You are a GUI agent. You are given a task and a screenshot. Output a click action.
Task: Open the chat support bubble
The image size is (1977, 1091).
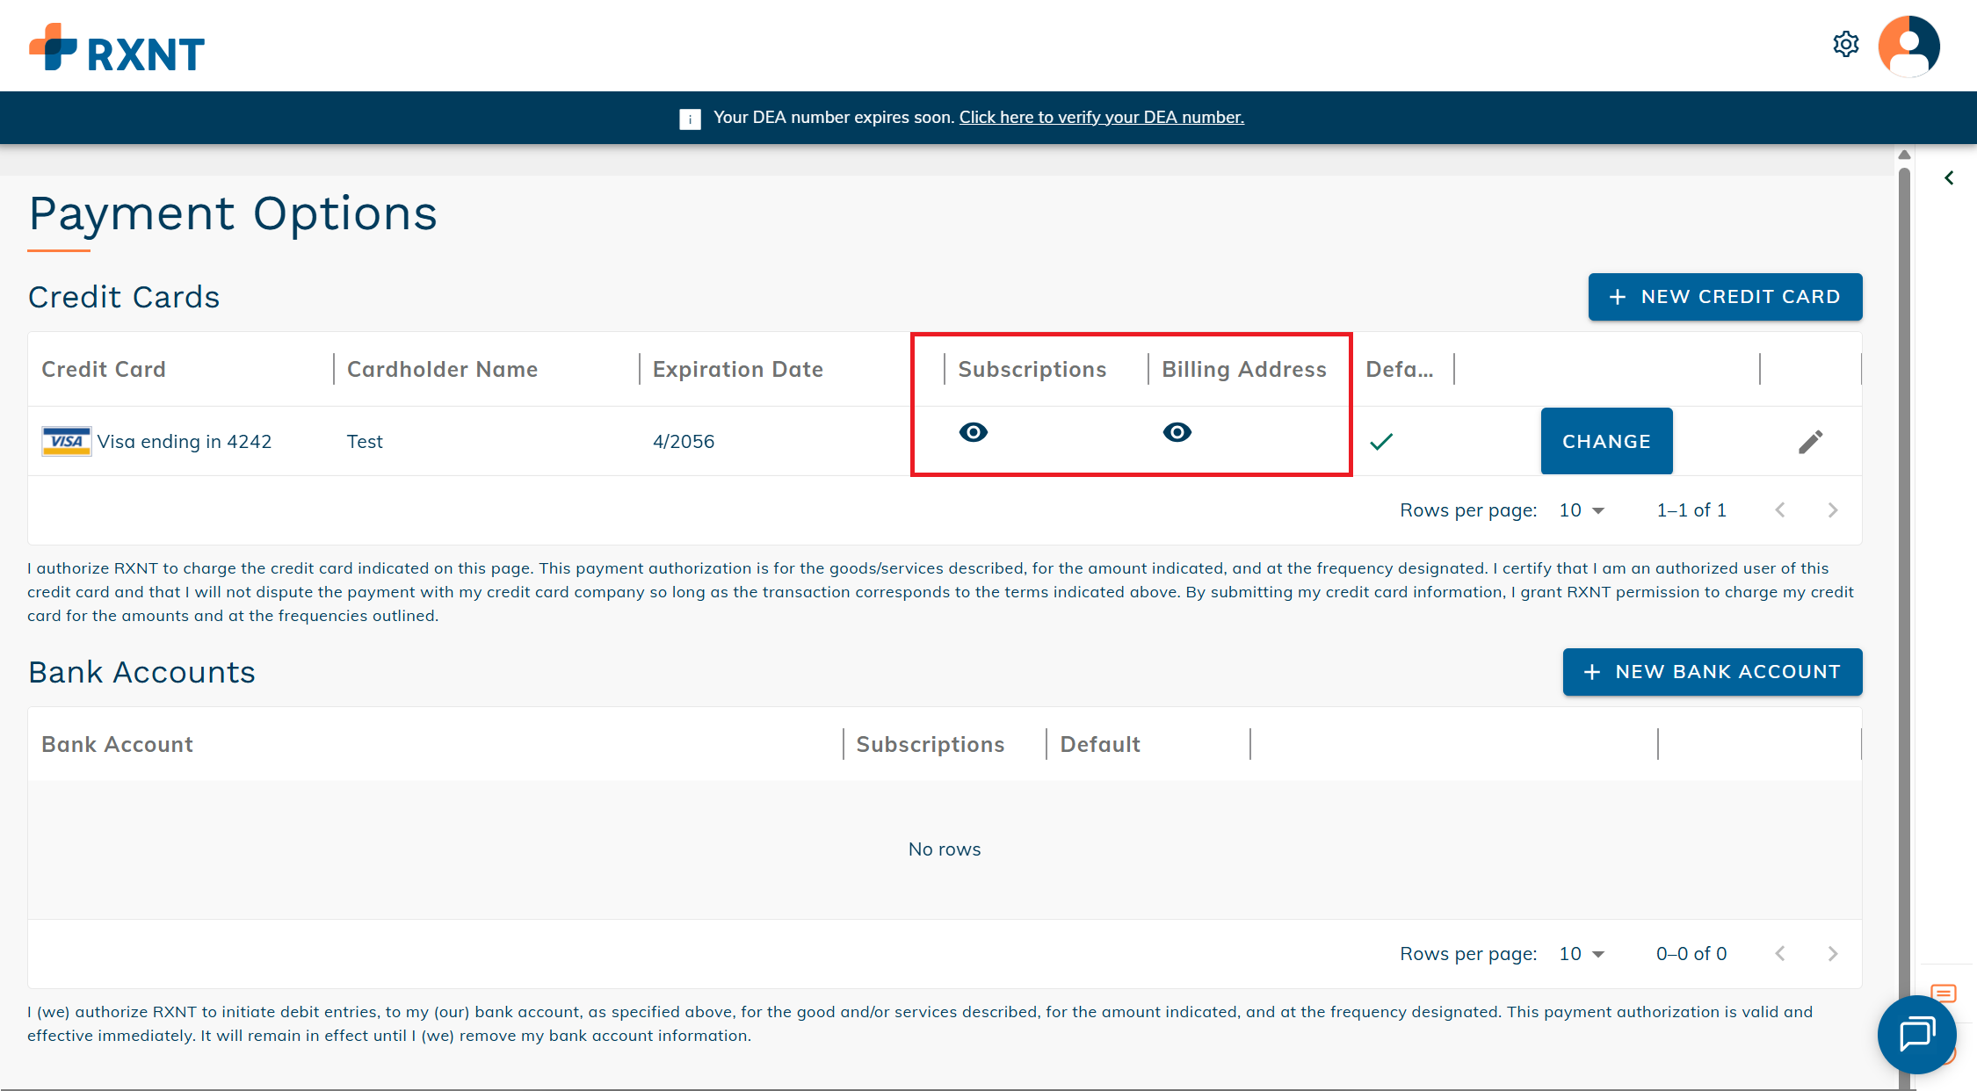click(x=1916, y=1034)
